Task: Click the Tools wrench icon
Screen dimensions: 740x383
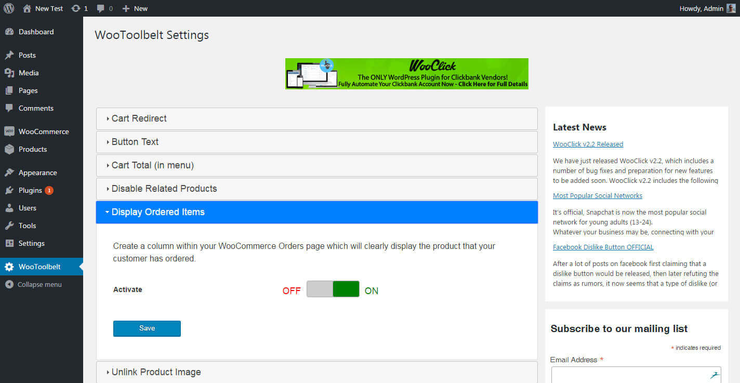Action: (9, 226)
